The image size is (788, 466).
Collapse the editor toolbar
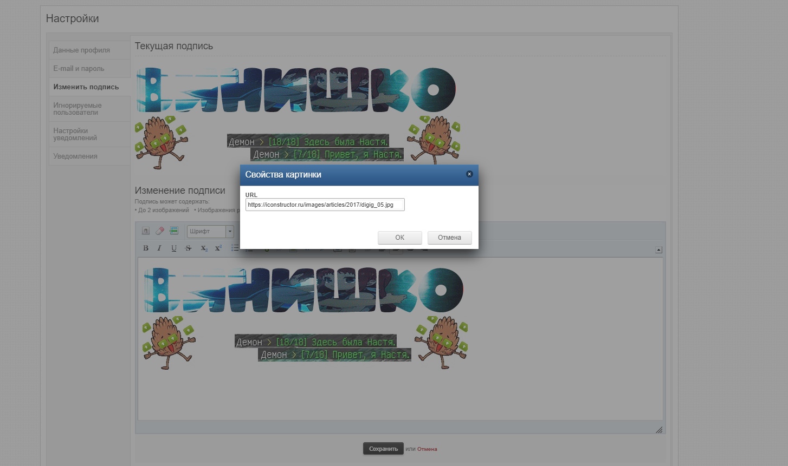658,250
